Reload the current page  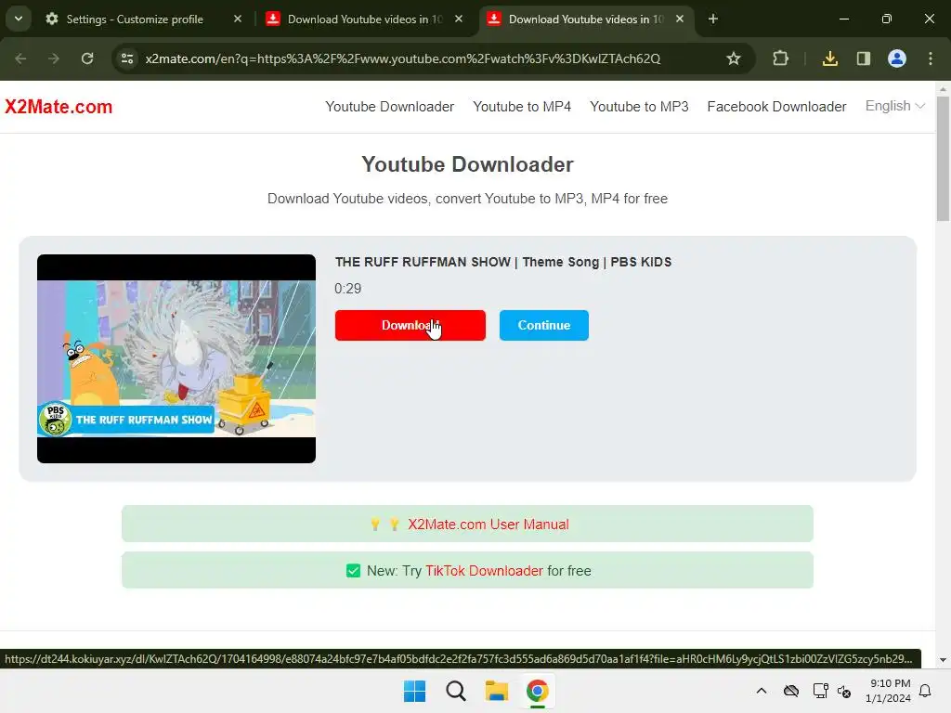click(87, 58)
